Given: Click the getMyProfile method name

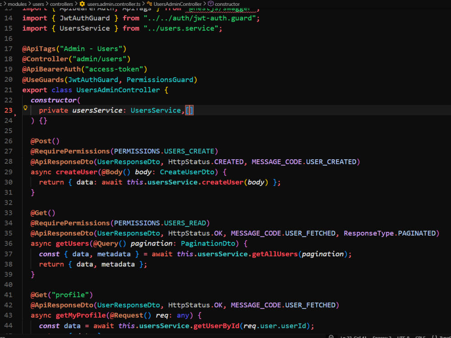Looking at the screenshot, I should pyautogui.click(x=81, y=315).
